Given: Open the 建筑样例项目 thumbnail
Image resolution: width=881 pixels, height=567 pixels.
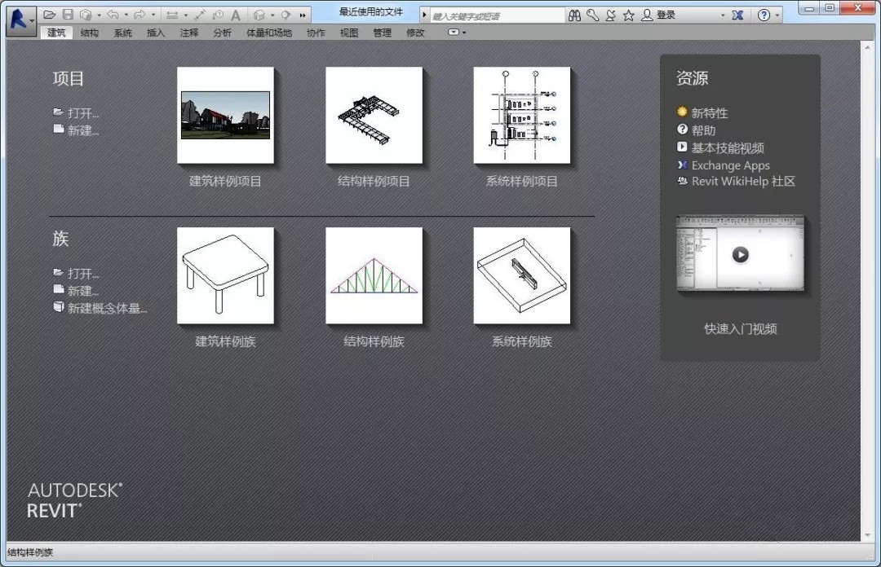Looking at the screenshot, I should point(225,115).
